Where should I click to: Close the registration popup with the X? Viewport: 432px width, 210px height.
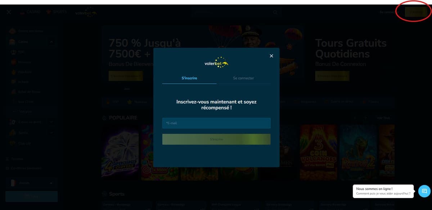pos(271,56)
